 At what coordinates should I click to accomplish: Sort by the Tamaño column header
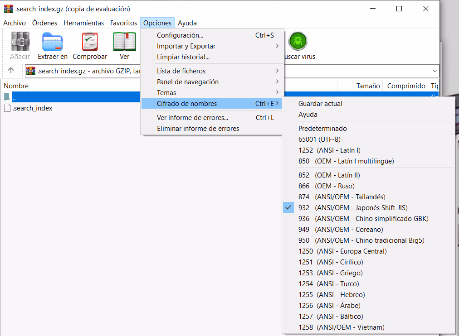[368, 86]
